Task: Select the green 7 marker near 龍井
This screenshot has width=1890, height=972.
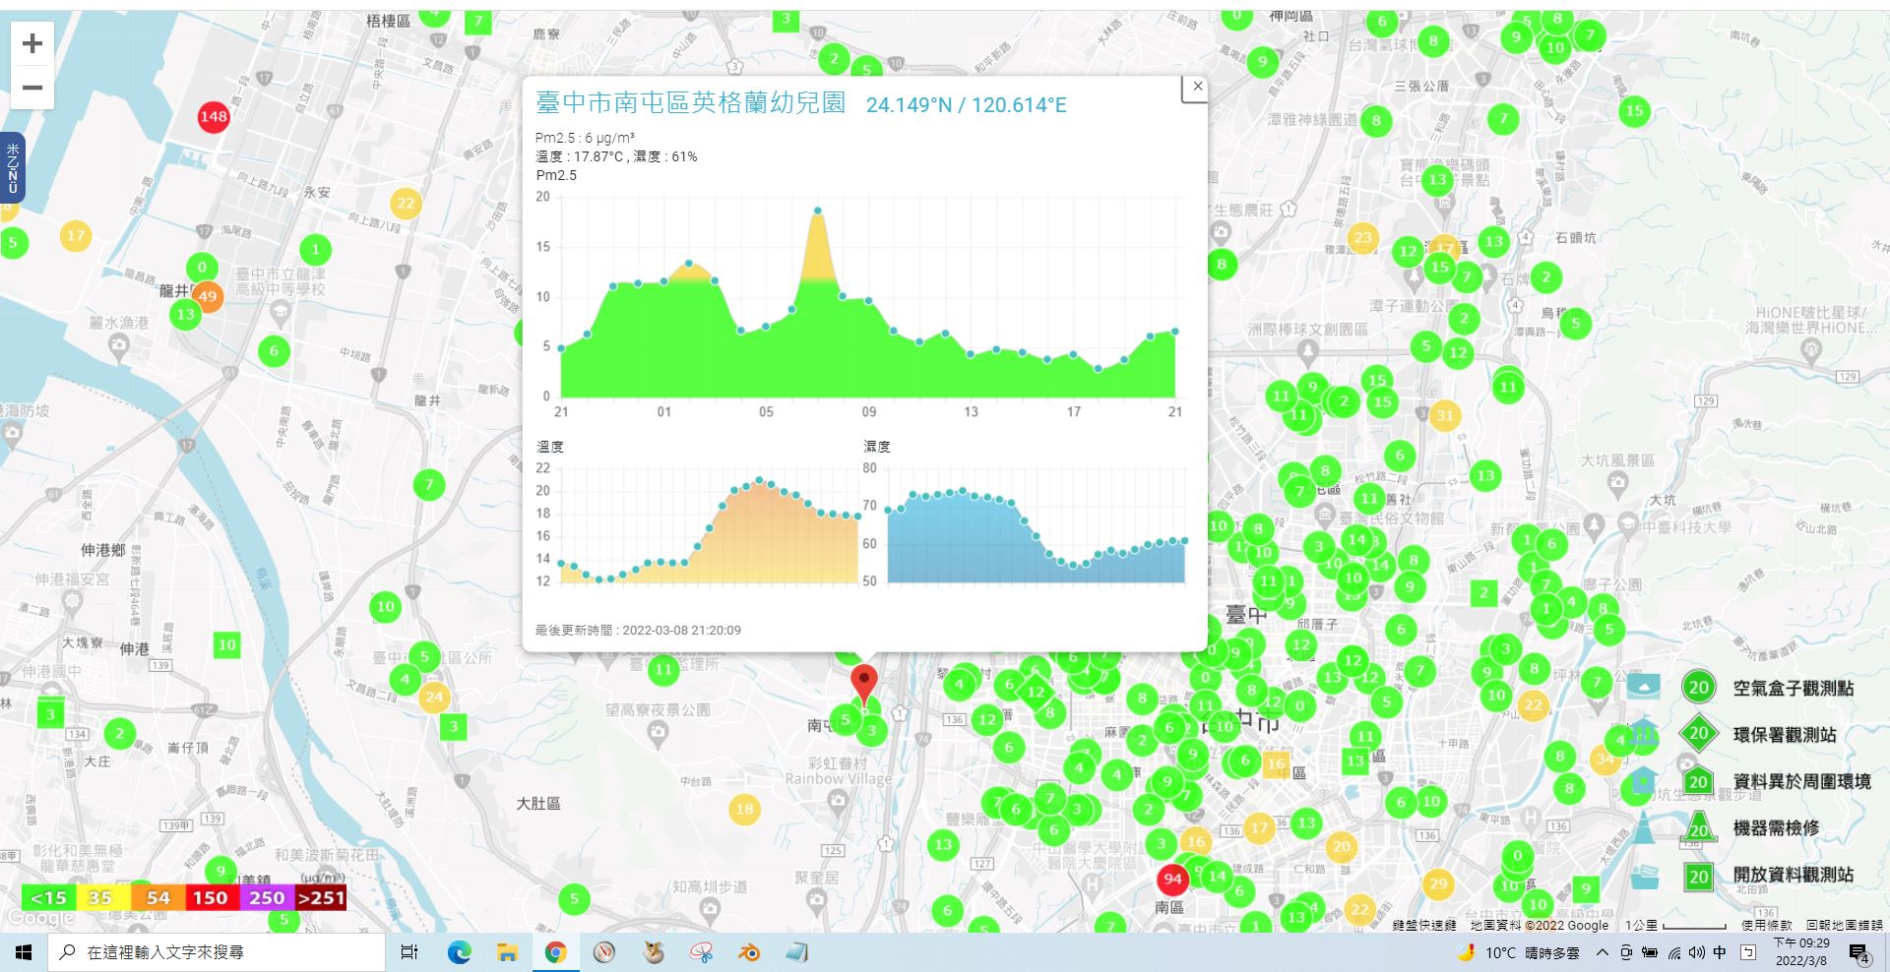Action: pyautogui.click(x=429, y=484)
